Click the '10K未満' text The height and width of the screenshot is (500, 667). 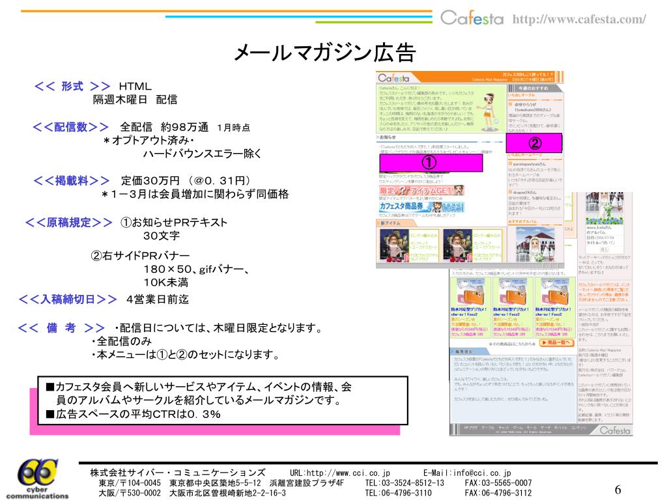(165, 282)
